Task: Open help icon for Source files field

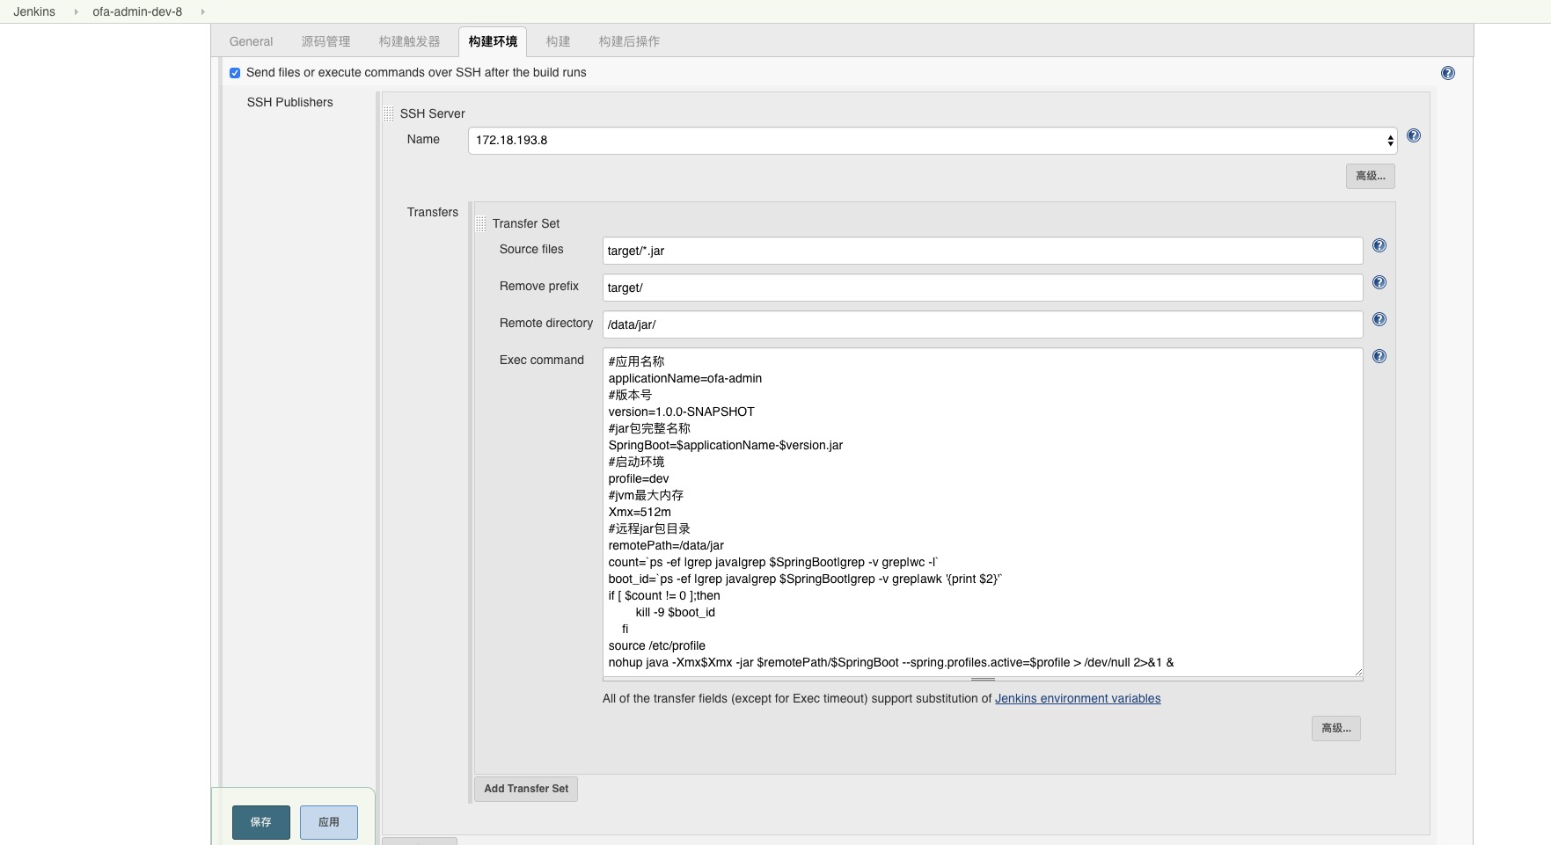Action: click(x=1379, y=246)
